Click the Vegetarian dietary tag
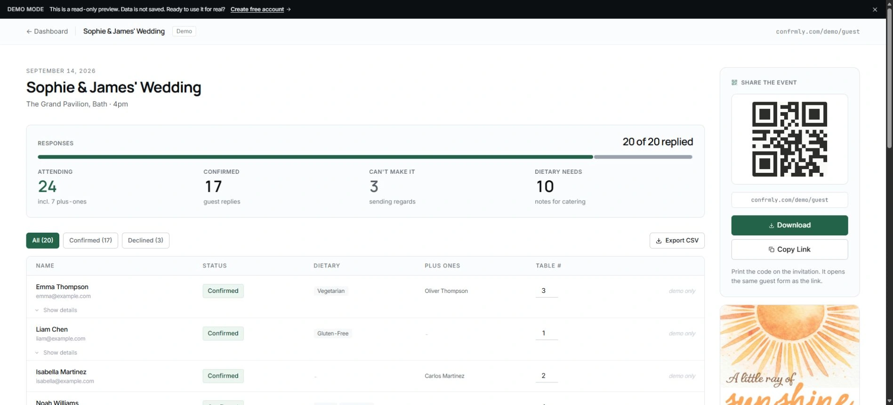 pos(331,291)
